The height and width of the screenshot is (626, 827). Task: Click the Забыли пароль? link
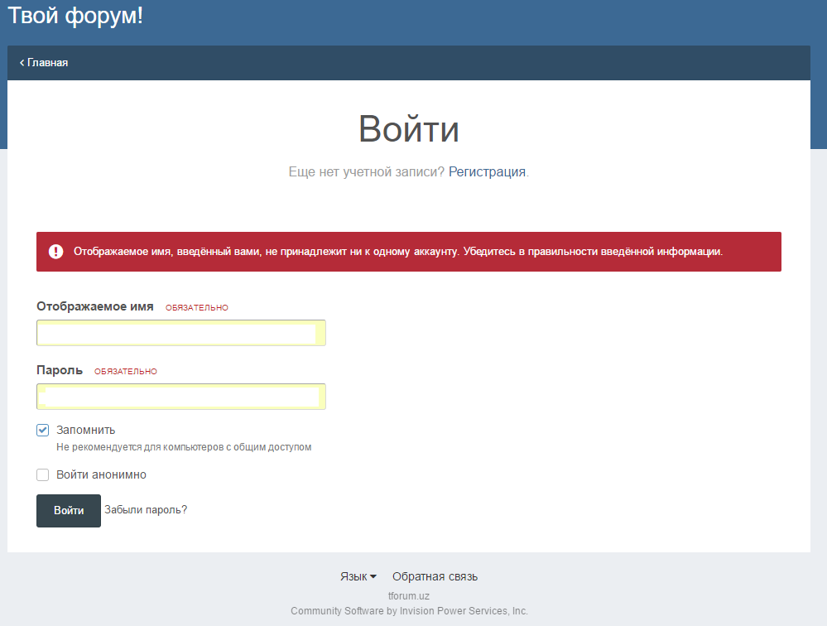click(x=146, y=510)
